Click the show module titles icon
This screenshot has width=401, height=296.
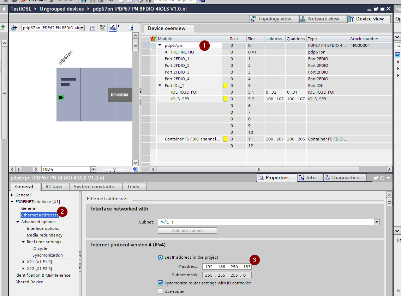point(92,27)
